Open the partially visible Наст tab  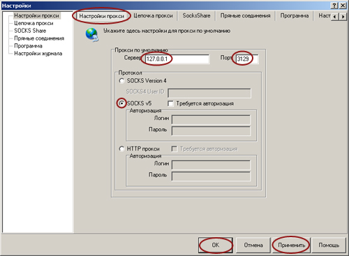pyautogui.click(x=324, y=16)
